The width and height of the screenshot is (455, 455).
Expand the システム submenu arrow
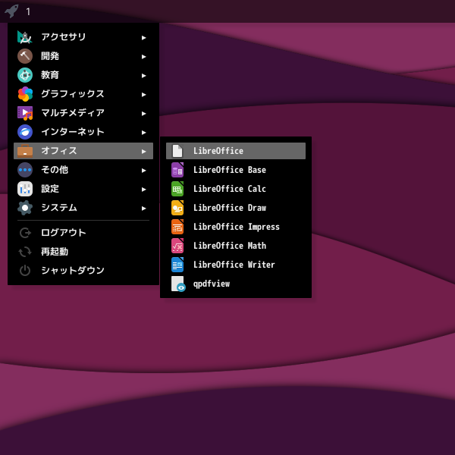pos(143,209)
